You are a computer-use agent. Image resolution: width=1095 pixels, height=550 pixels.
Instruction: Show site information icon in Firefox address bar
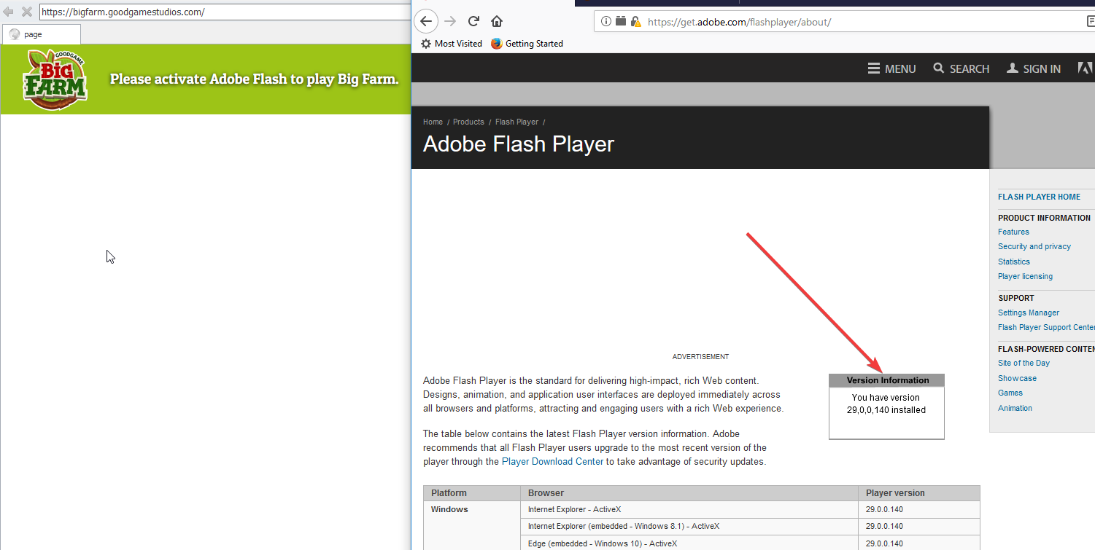pos(605,22)
